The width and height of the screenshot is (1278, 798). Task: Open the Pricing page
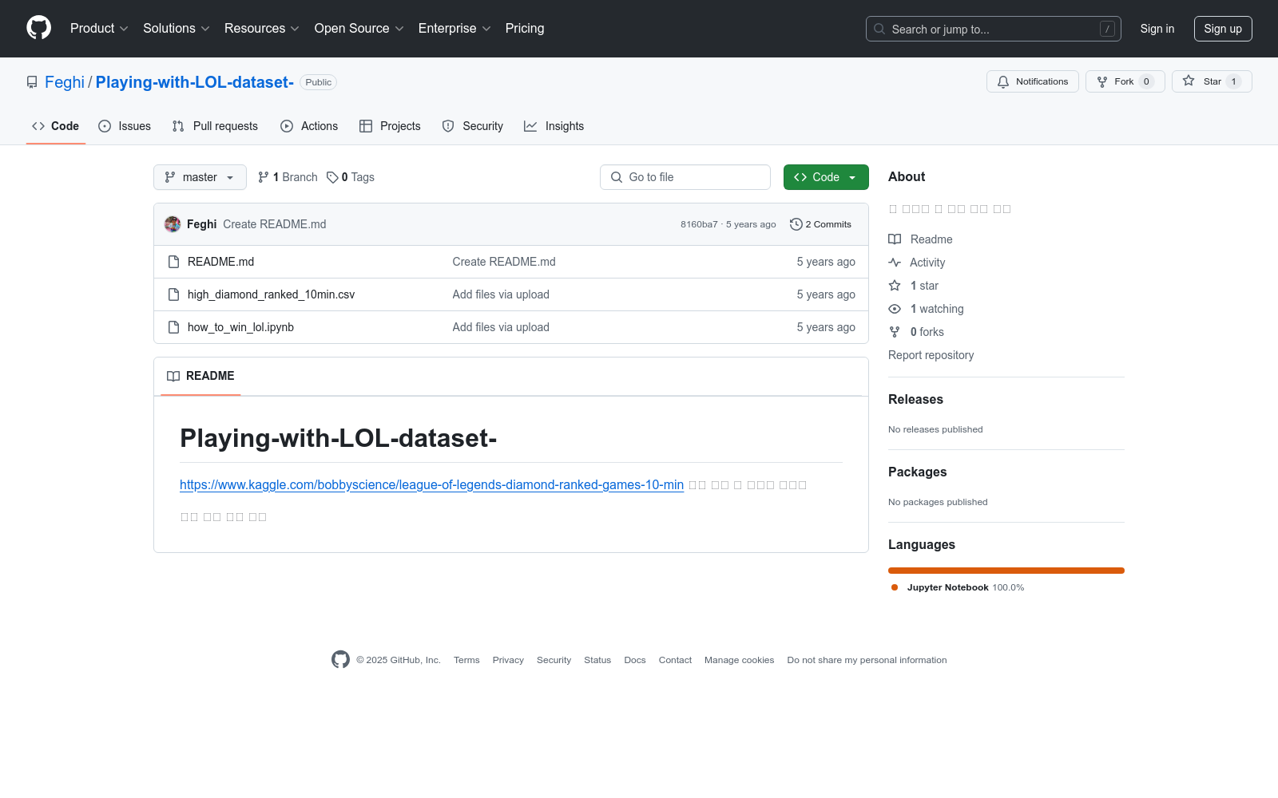525,28
